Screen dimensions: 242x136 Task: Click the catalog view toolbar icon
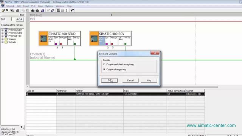click(58, 10)
